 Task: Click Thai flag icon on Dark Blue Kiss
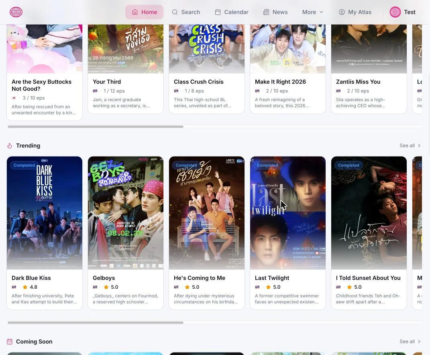(x=14, y=287)
